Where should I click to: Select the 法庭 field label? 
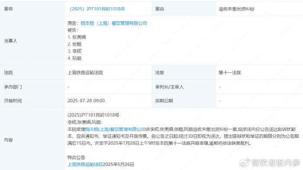click(x=160, y=72)
